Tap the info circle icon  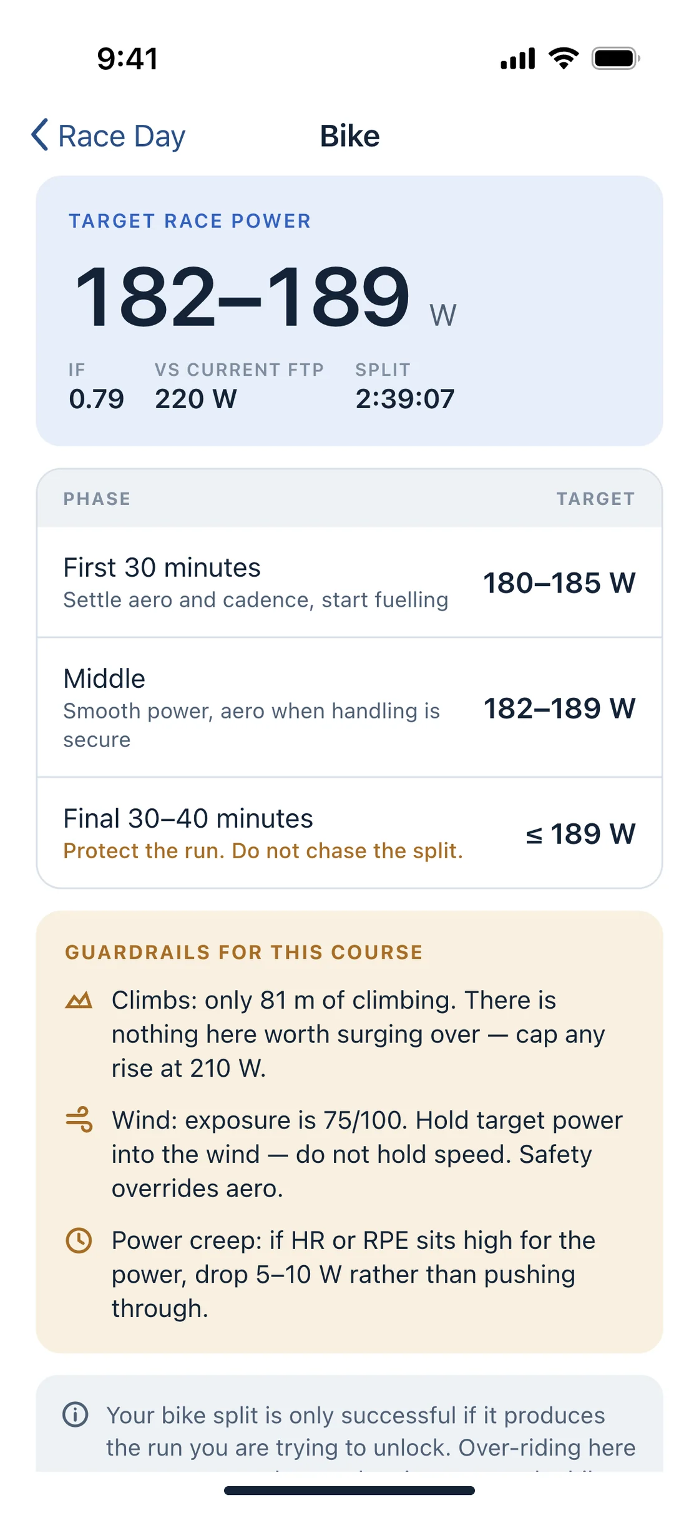point(76,1414)
